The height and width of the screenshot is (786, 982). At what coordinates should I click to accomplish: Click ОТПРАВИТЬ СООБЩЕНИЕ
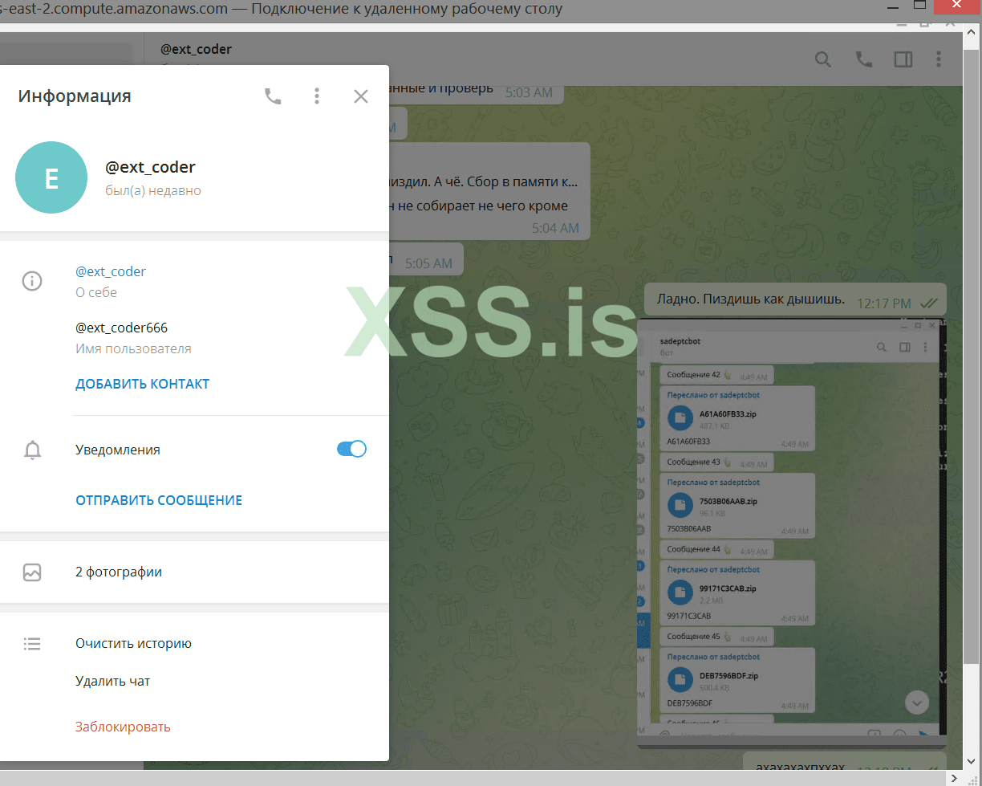(159, 500)
